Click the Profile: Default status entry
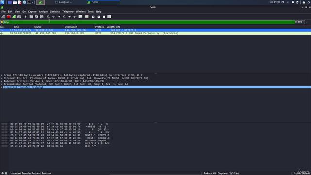The width and height of the screenshot is (311, 175). 302,173
